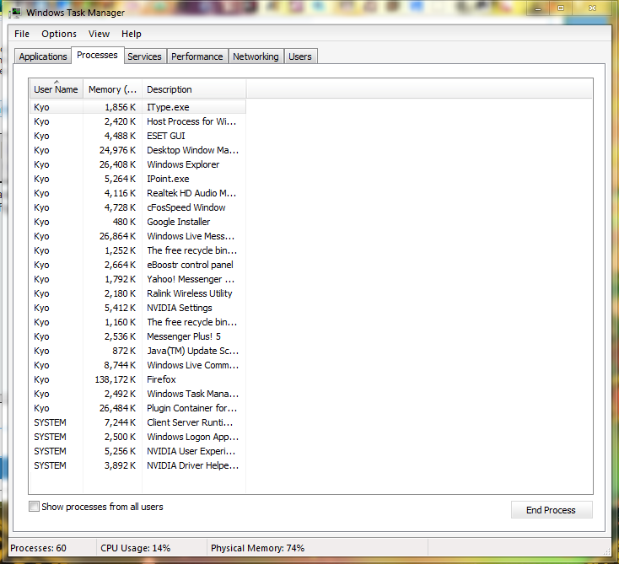
Task: Select the Java(TM) Update Sc... process
Action: point(137,351)
